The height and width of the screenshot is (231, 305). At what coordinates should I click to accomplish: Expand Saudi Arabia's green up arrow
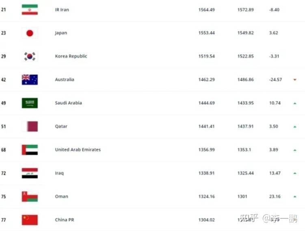[295, 103]
